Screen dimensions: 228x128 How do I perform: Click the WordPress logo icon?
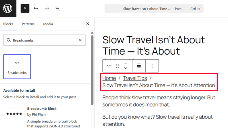coord(8,8)
